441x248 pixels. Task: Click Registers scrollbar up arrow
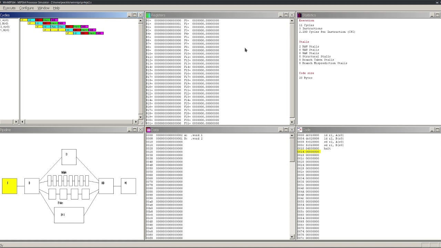(292, 21)
